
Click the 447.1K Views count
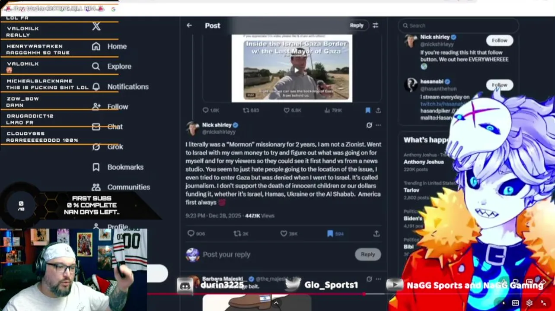point(259,216)
